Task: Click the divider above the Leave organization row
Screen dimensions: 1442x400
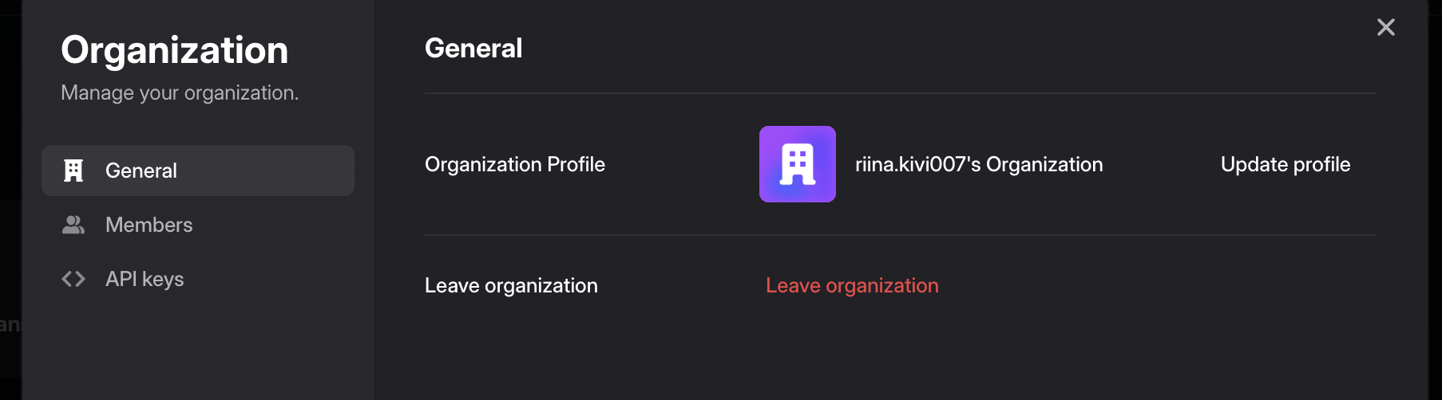Action: 900,235
